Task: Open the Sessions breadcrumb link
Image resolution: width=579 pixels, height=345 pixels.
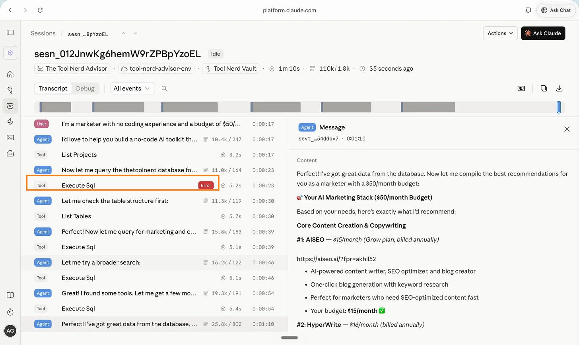Action: (43, 33)
